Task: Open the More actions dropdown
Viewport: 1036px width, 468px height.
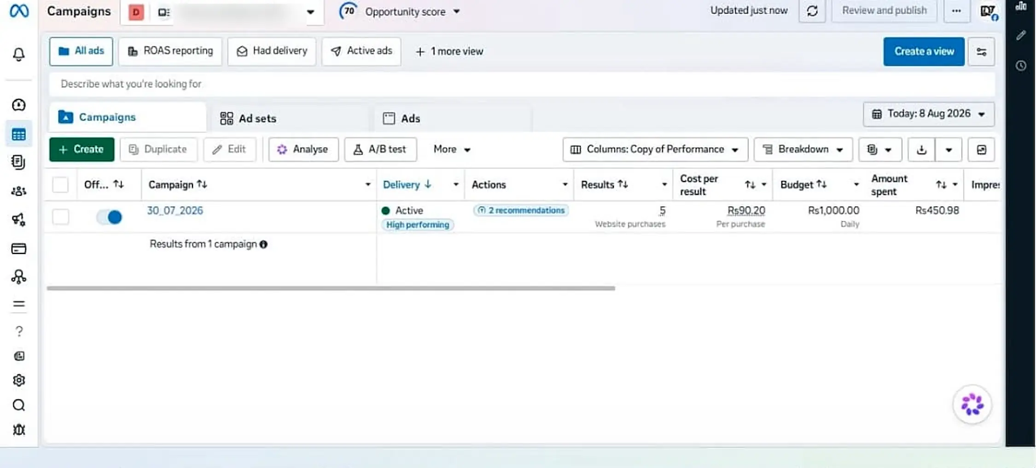Action: 452,150
